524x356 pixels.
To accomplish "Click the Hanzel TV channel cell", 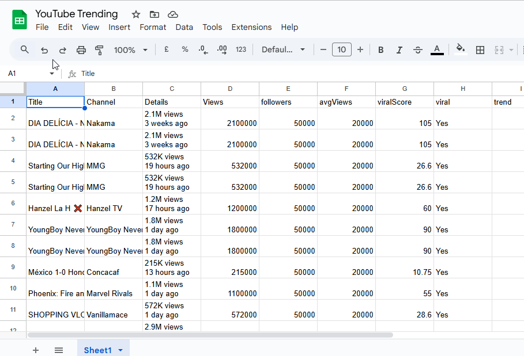I will pyautogui.click(x=114, y=204).
